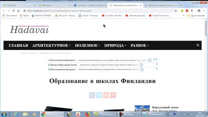Reload the page with the refresh icon
The image size is (208, 117).
click(x=14, y=11)
